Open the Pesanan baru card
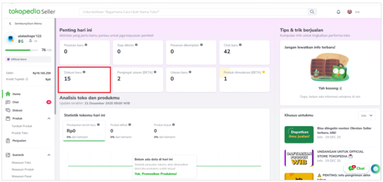The width and height of the screenshot is (383, 182). click(x=85, y=53)
